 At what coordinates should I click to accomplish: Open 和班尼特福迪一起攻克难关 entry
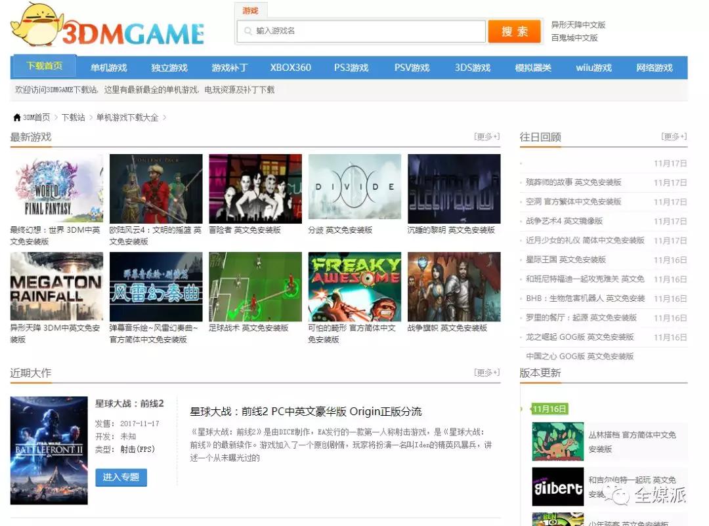(585, 279)
